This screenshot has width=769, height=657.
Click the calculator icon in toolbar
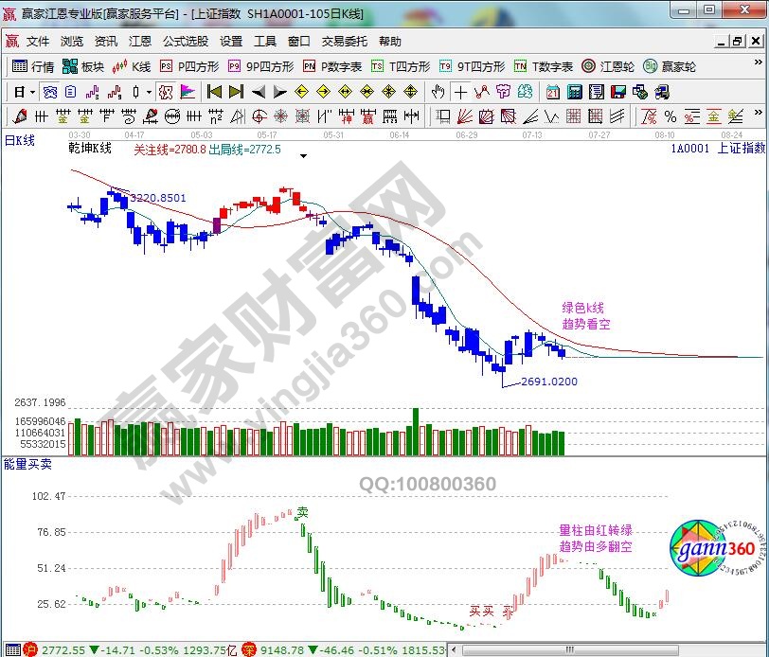pos(574,92)
